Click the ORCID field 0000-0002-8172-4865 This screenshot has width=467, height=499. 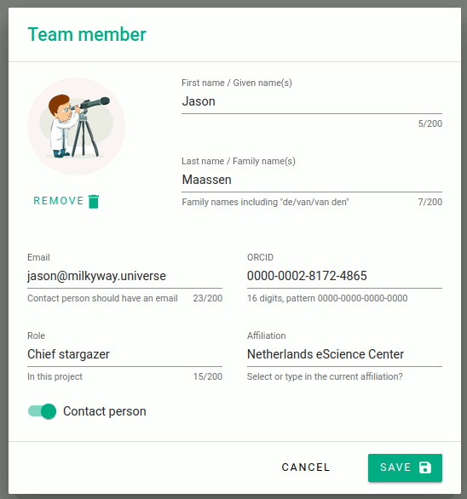[x=344, y=276]
